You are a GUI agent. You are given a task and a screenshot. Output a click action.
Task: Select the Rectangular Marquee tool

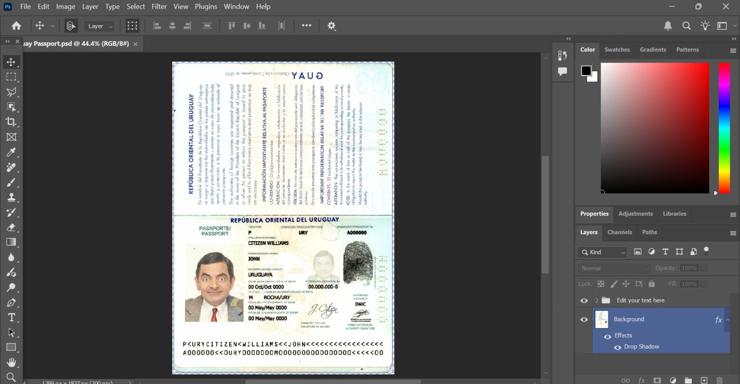pos(11,77)
